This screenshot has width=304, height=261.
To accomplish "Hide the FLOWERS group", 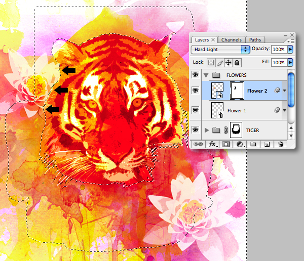I will coord(196,75).
